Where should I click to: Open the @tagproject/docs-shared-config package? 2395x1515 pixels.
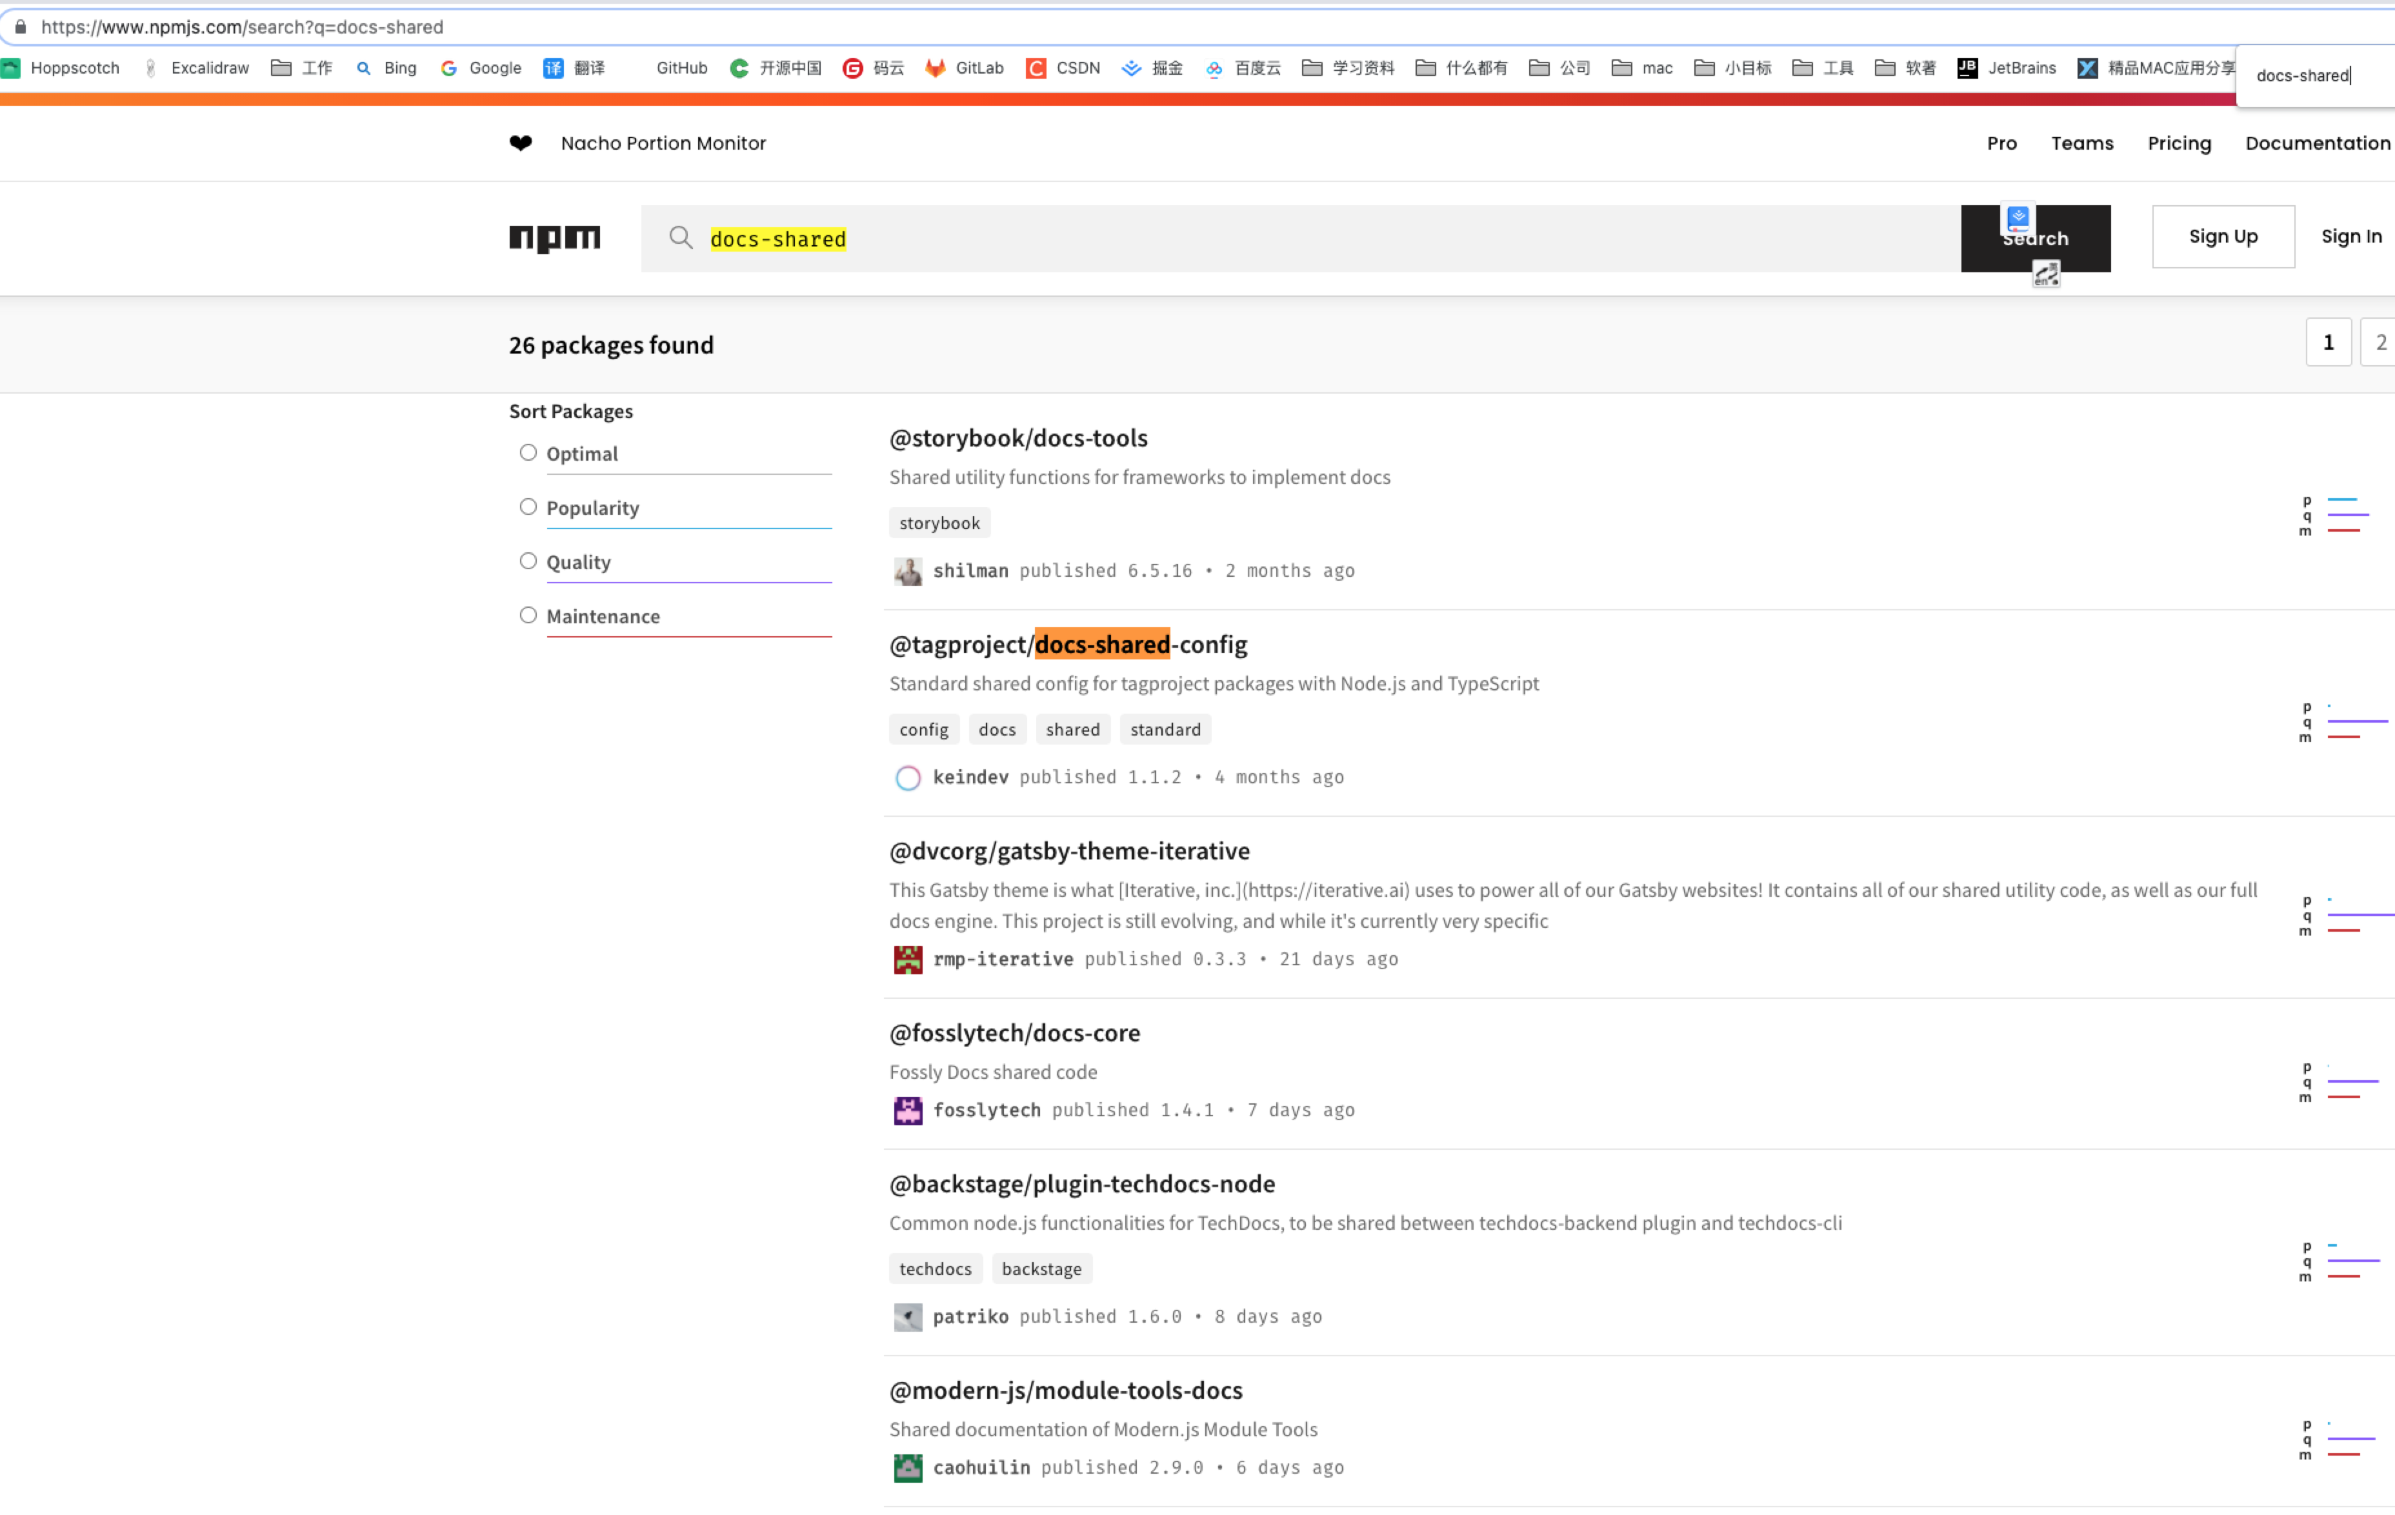[1067, 645]
